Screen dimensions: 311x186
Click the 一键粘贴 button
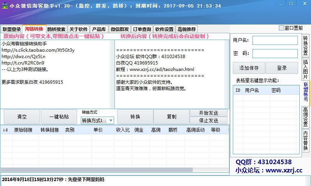pos(59,117)
